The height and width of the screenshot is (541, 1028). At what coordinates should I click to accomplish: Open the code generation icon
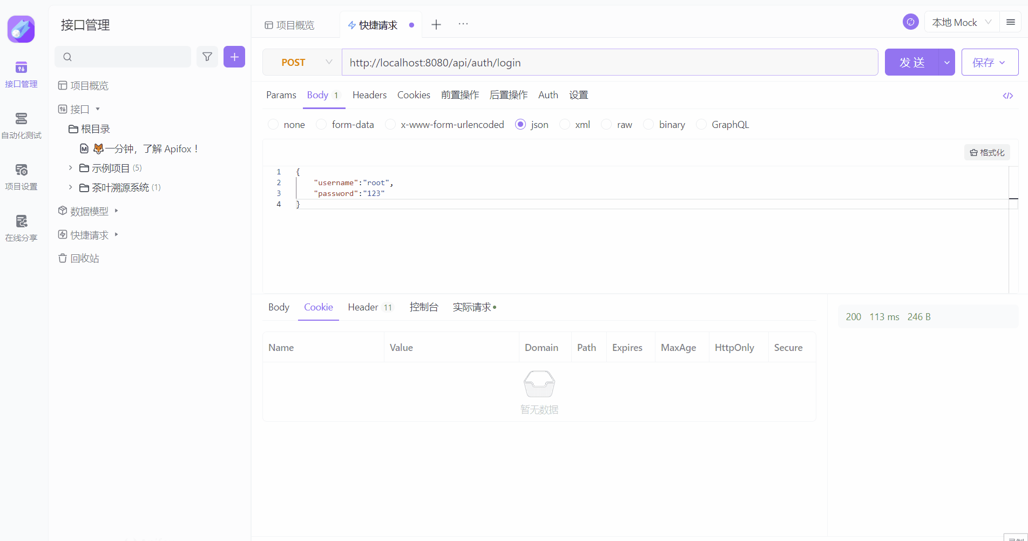pyautogui.click(x=1007, y=96)
